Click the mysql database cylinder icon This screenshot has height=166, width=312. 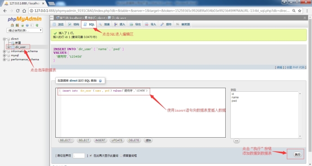pyautogui.click(x=9, y=55)
